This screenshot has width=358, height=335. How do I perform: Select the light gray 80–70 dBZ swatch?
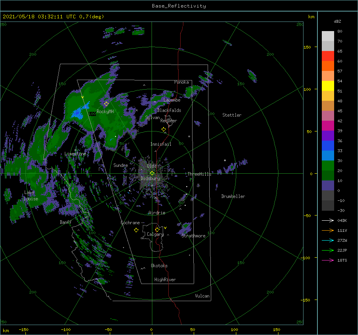click(x=328, y=36)
